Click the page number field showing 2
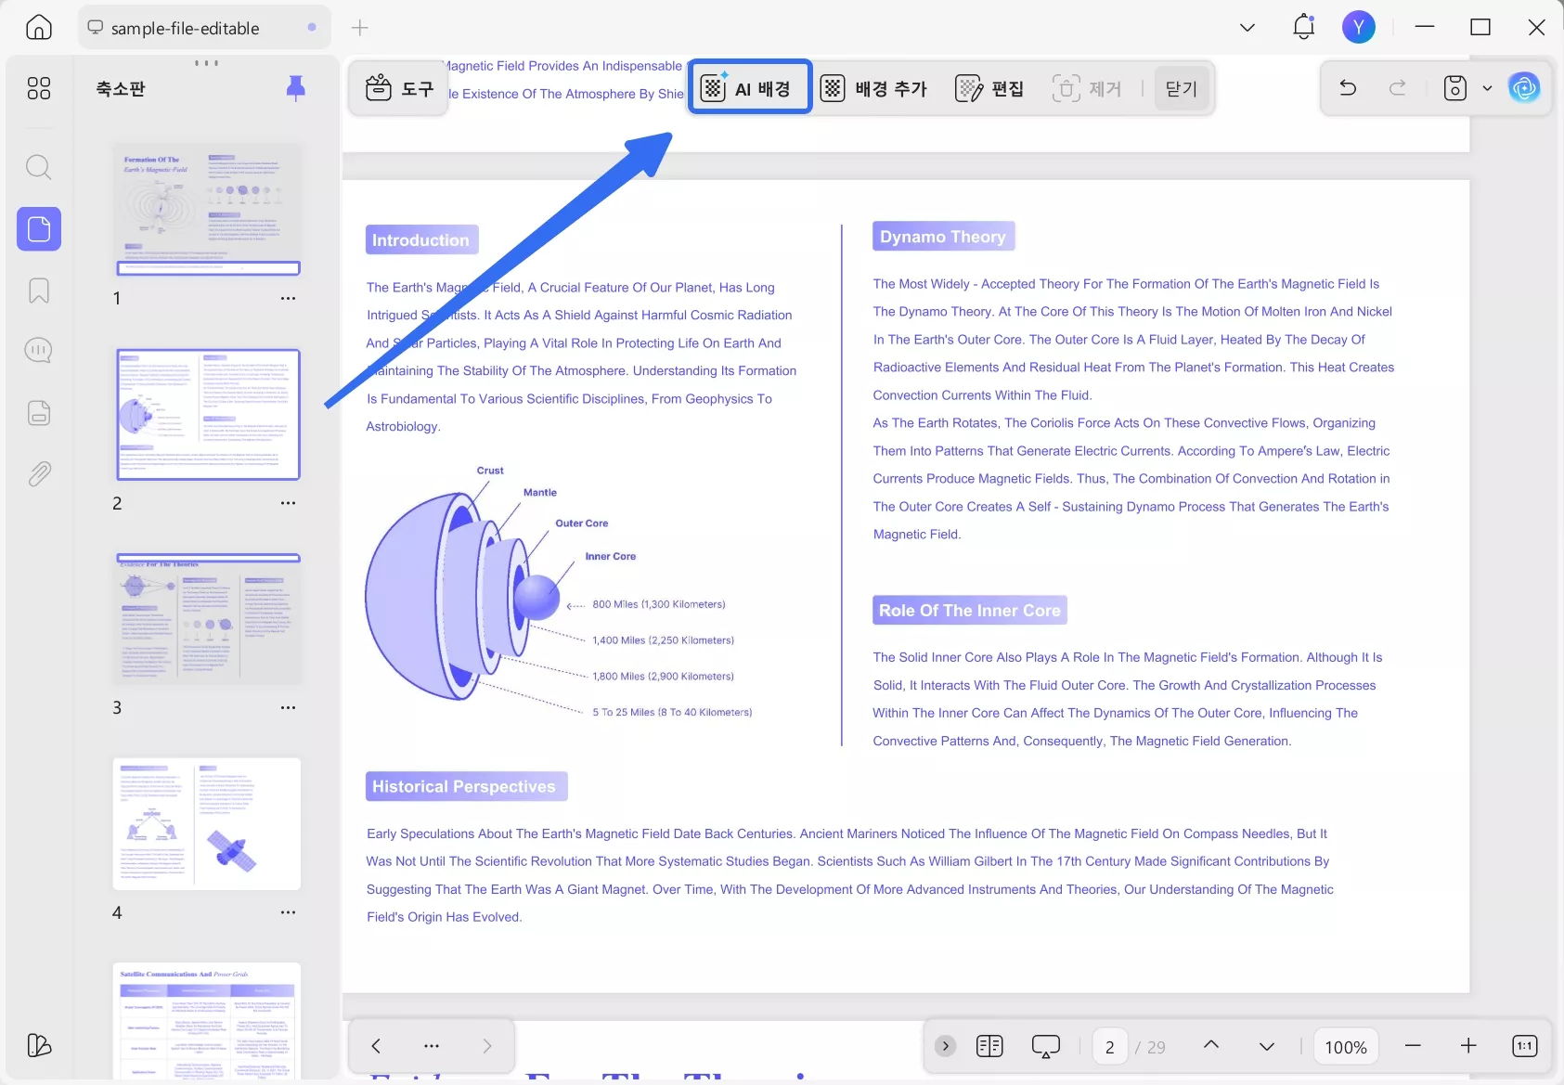The width and height of the screenshot is (1564, 1085). [1109, 1046]
